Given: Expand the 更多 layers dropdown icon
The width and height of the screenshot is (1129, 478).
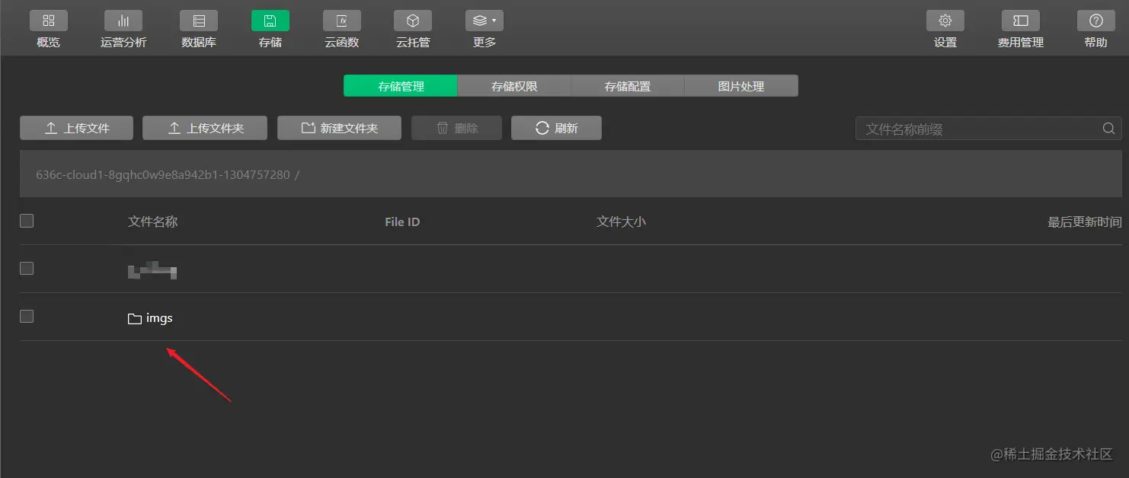Looking at the screenshot, I should click(x=485, y=21).
